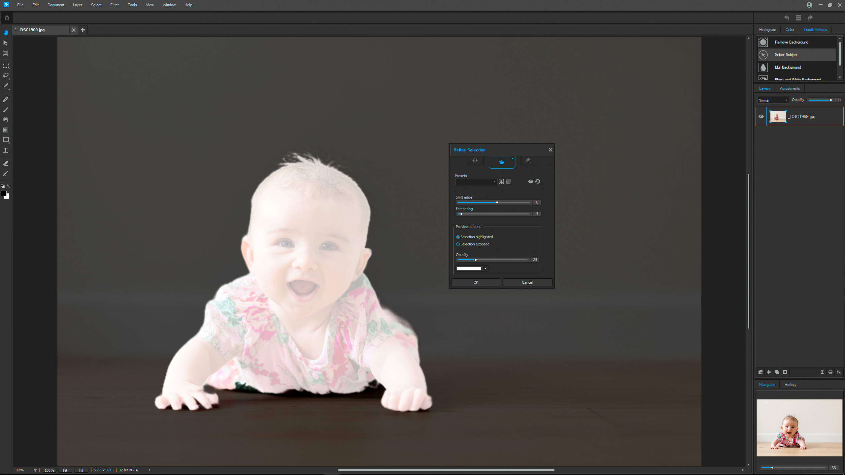The height and width of the screenshot is (475, 845).
Task: Toggle preview eye in Refine Selection
Action: 530,181
